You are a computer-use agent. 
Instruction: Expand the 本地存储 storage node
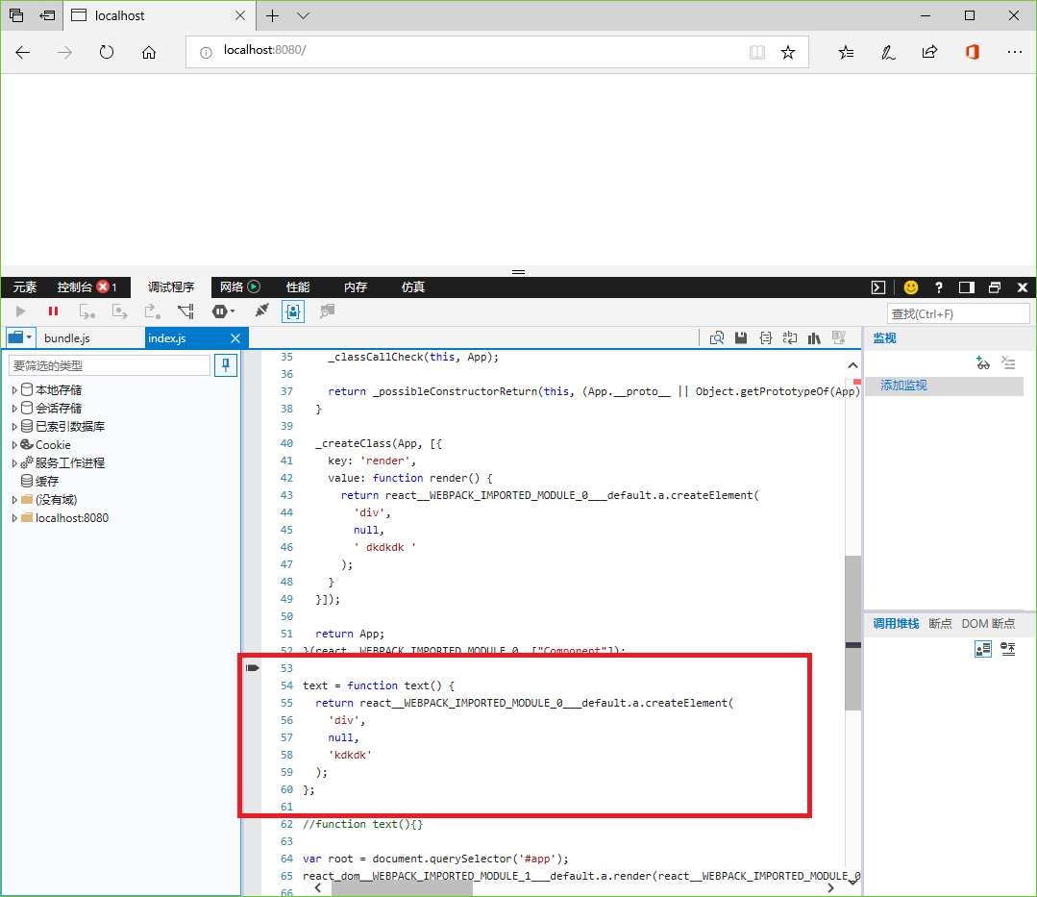[x=13, y=388]
